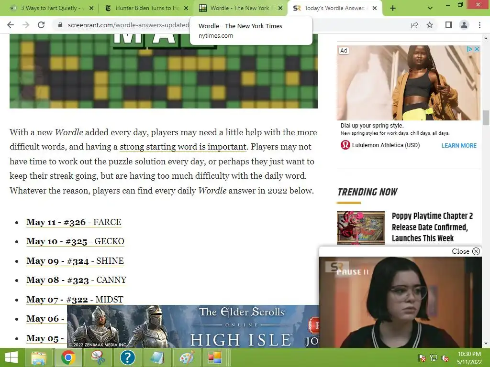The width and height of the screenshot is (490, 367).
Task: Click the Chrome taskbar icon
Action: [x=68, y=357]
